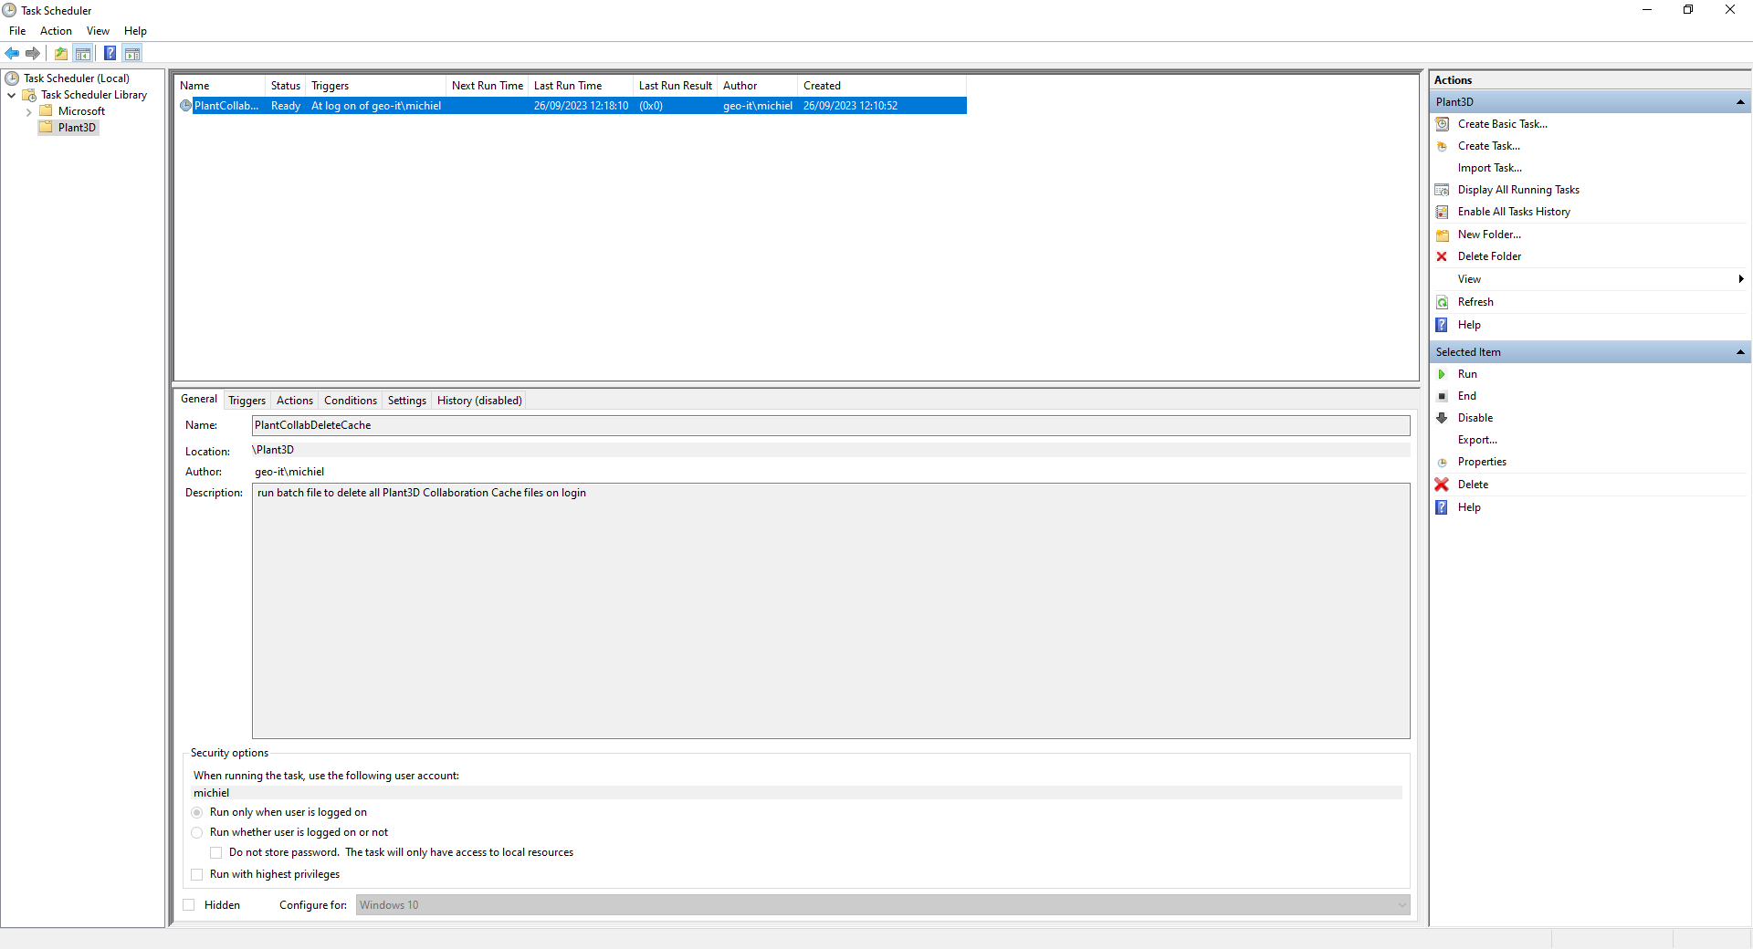Select the Plant3D folder in the tree
Image resolution: width=1753 pixels, height=949 pixels.
pyautogui.click(x=77, y=128)
